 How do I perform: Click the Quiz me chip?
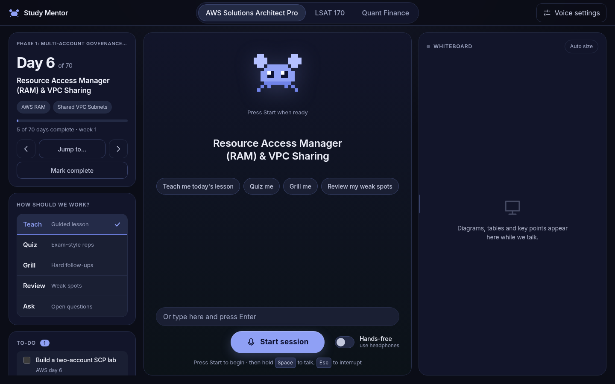point(261,186)
